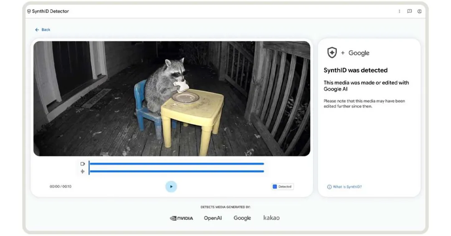Screen dimensions: 451x236
Task: Click the audio detection timeline bar
Action: pyautogui.click(x=177, y=171)
